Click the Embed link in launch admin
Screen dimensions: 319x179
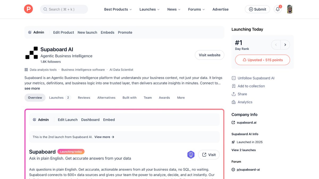(109, 120)
